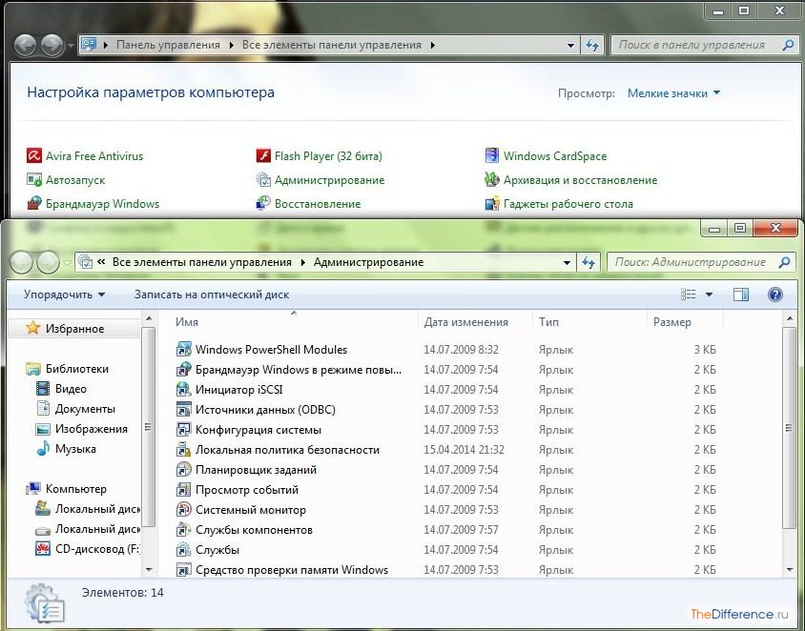Viewport: 805px width, 631px height.
Task: Select the Службы компонентов shortcut icon
Action: point(183,529)
